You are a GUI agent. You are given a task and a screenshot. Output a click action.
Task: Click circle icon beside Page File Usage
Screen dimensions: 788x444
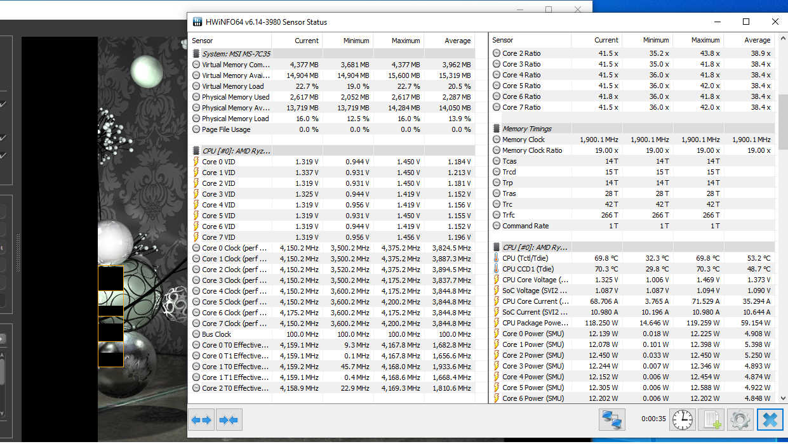tap(196, 129)
